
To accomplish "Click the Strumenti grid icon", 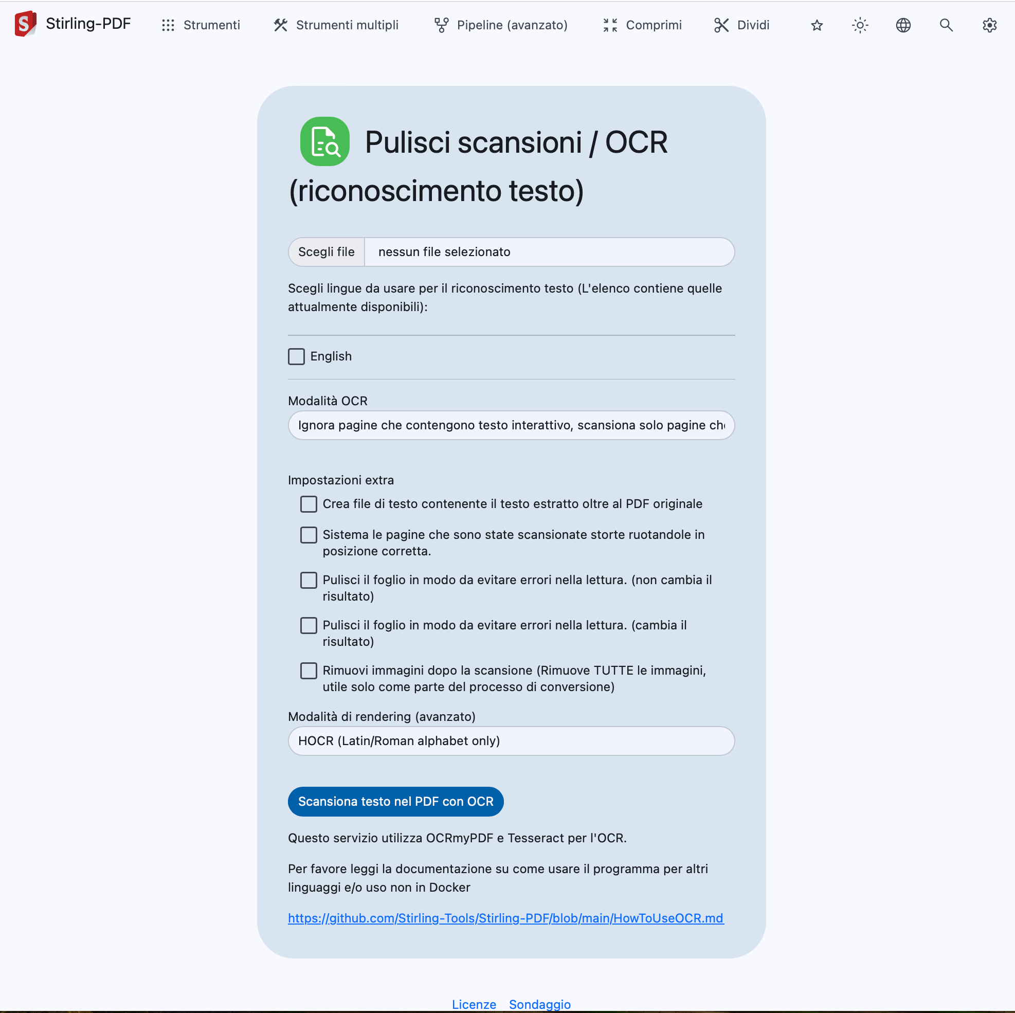I will click(168, 25).
